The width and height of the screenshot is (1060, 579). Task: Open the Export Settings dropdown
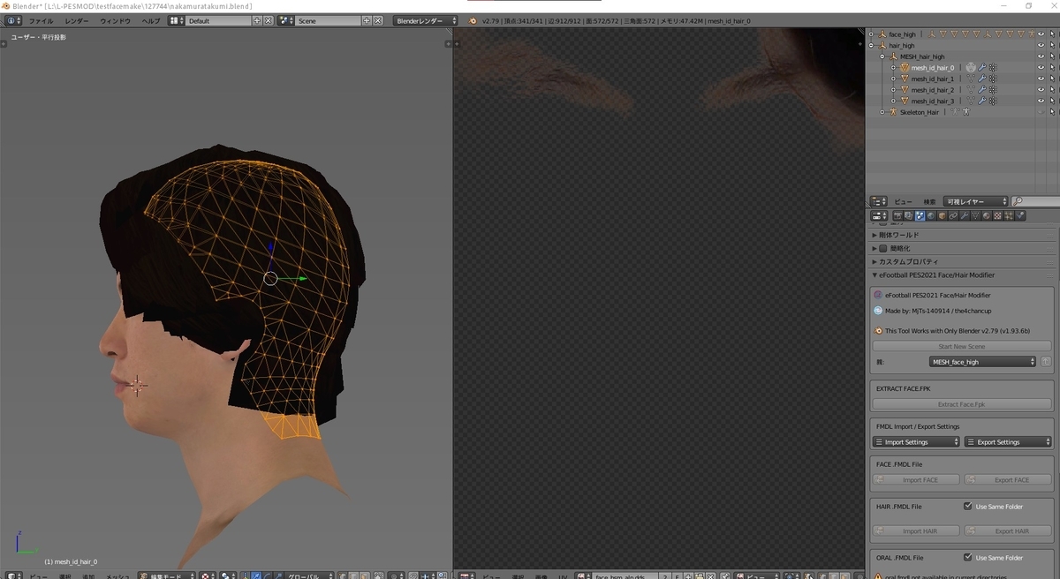(x=1008, y=442)
